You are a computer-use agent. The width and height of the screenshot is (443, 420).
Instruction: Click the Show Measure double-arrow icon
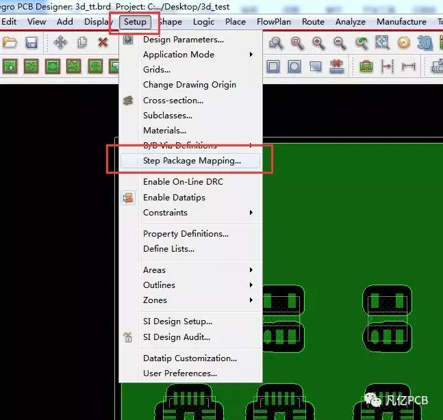tap(409, 66)
